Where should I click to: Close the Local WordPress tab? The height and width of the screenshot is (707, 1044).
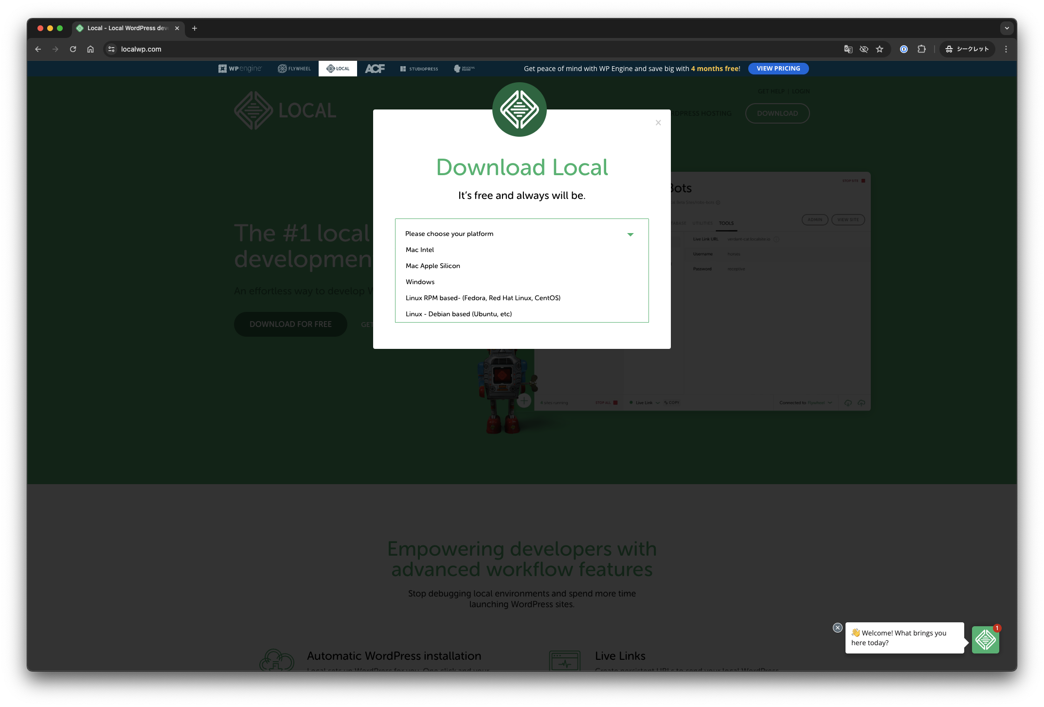click(177, 28)
